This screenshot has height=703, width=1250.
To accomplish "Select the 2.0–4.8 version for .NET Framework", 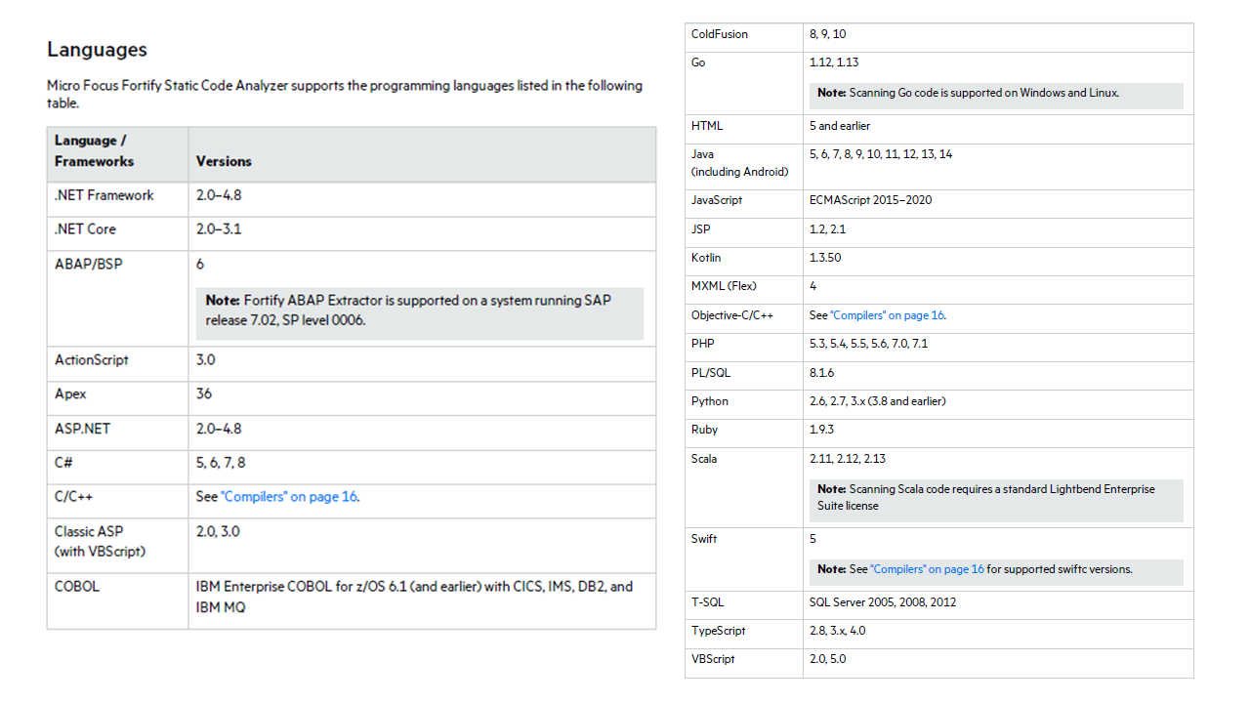I will [219, 195].
